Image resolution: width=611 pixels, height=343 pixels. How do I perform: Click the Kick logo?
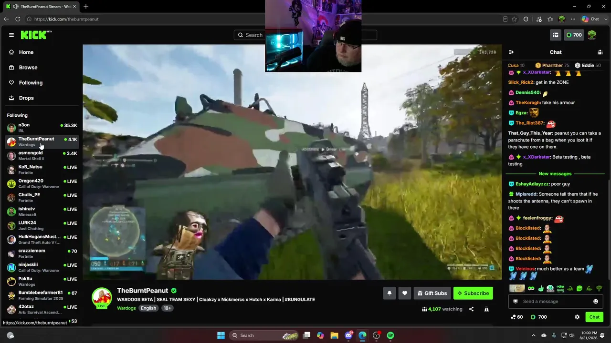pos(34,35)
